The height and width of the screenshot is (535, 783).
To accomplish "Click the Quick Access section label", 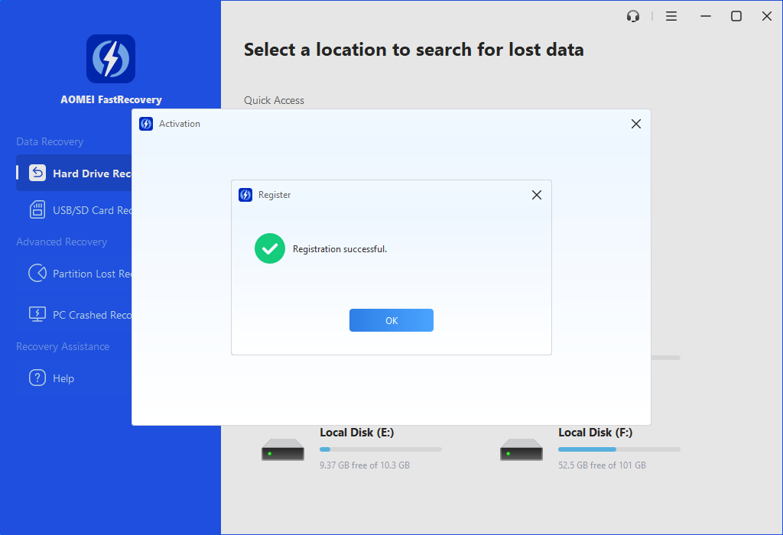I will pyautogui.click(x=274, y=100).
